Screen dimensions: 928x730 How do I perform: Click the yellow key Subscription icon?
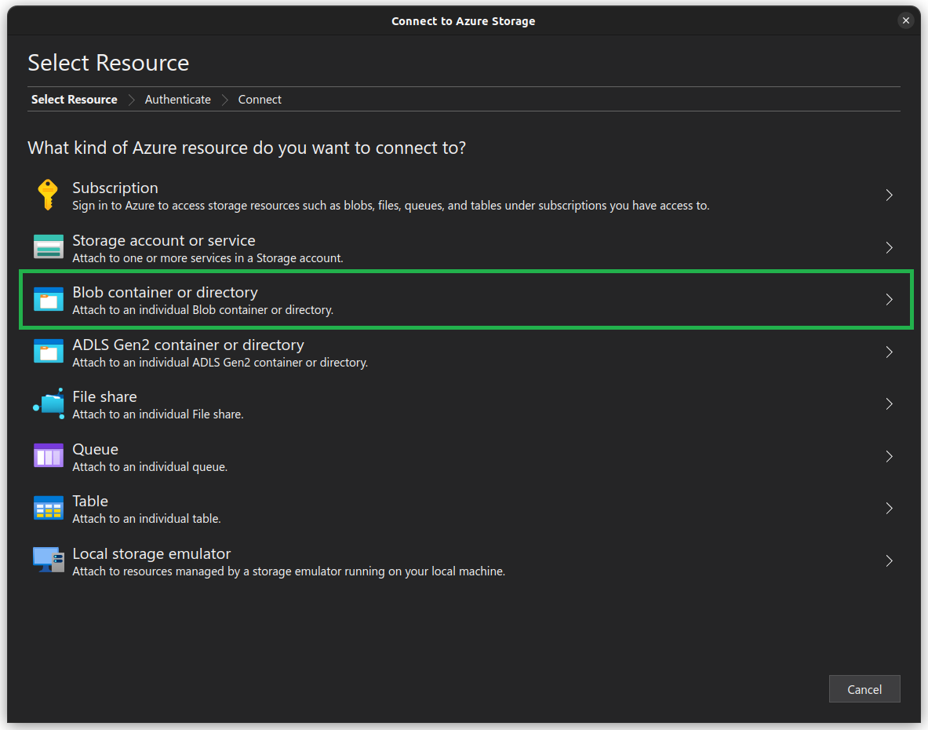(48, 195)
